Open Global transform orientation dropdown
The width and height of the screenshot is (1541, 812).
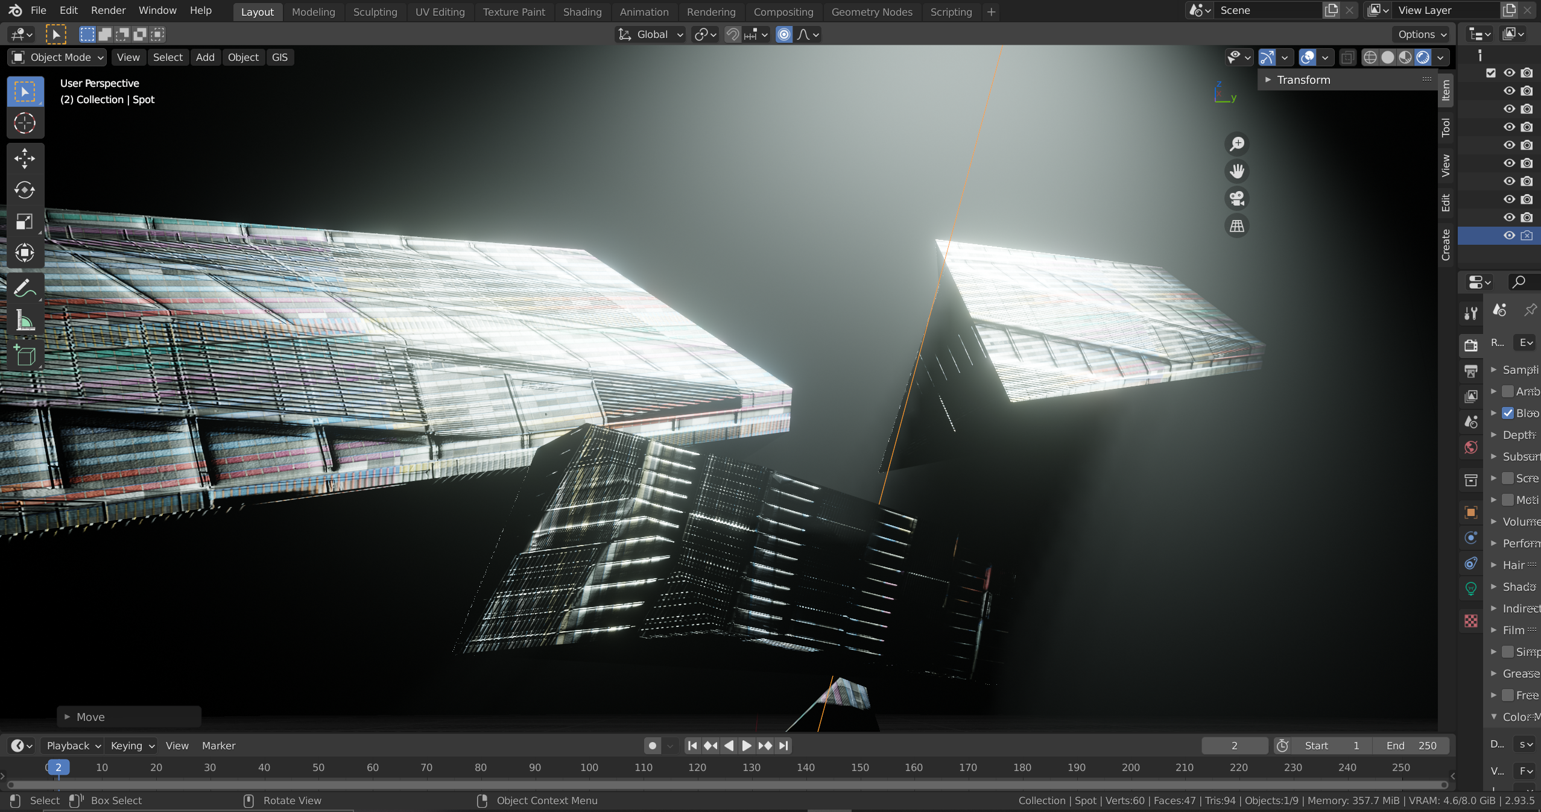click(x=651, y=34)
